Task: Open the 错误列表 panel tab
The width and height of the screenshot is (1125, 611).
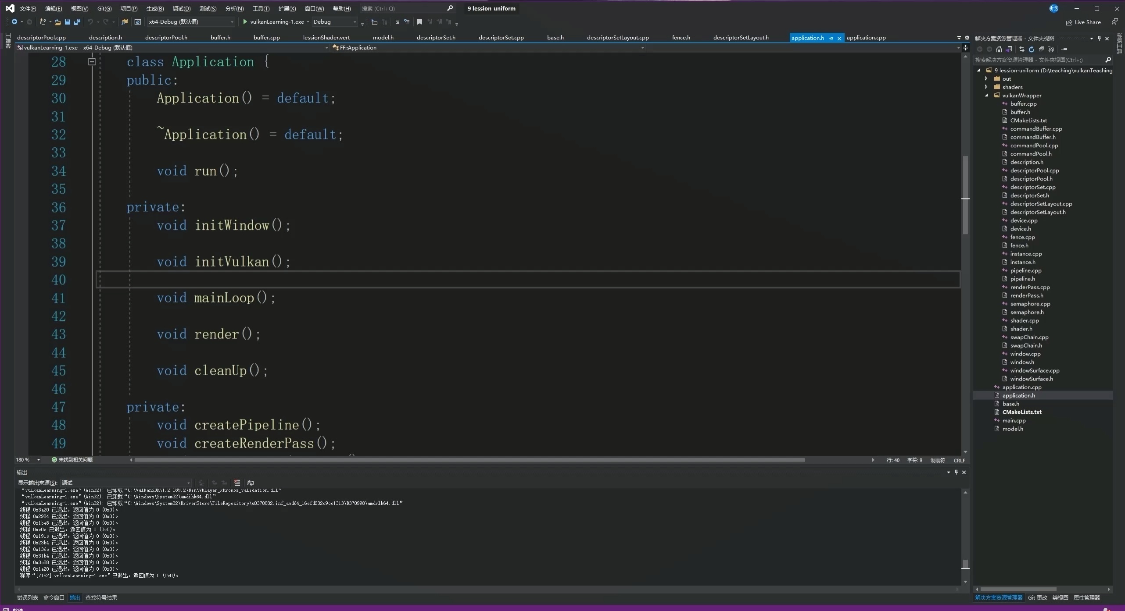Action: [27, 597]
